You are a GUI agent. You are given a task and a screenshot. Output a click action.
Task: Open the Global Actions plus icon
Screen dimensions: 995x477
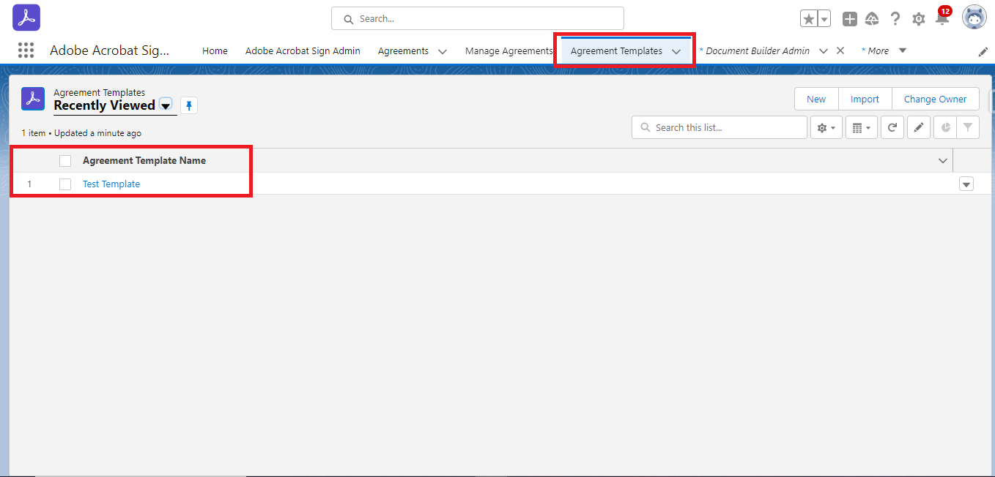point(850,19)
